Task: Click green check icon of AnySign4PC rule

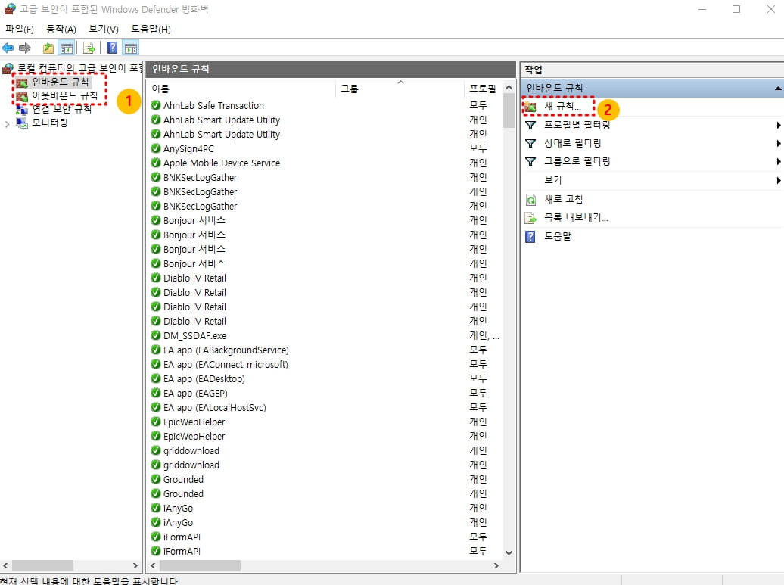Action: tap(155, 148)
